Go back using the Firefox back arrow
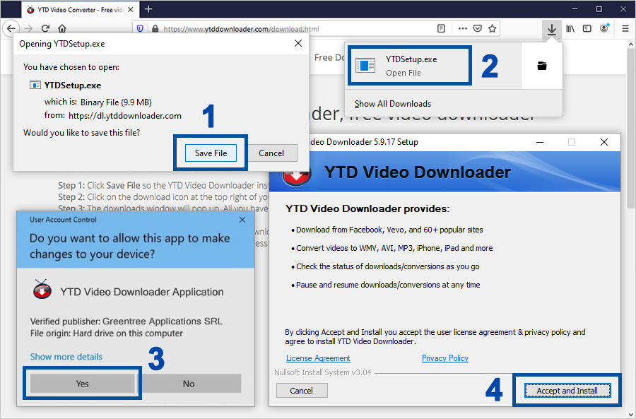This screenshot has height=419, width=636. [11, 28]
